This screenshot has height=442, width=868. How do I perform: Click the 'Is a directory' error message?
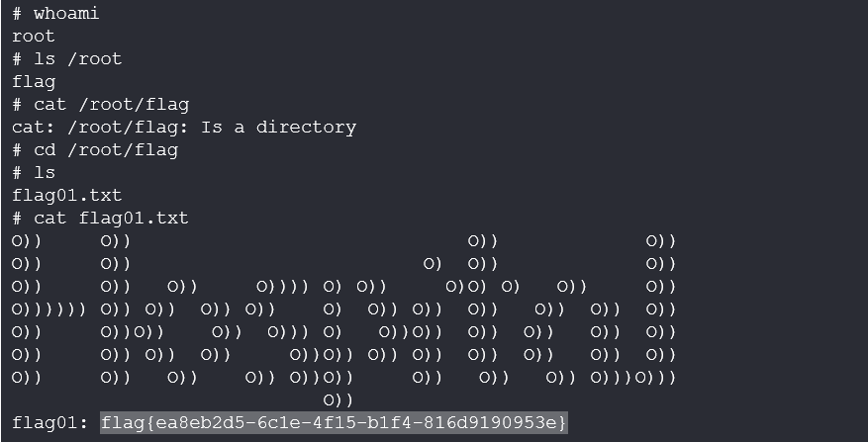(x=278, y=128)
